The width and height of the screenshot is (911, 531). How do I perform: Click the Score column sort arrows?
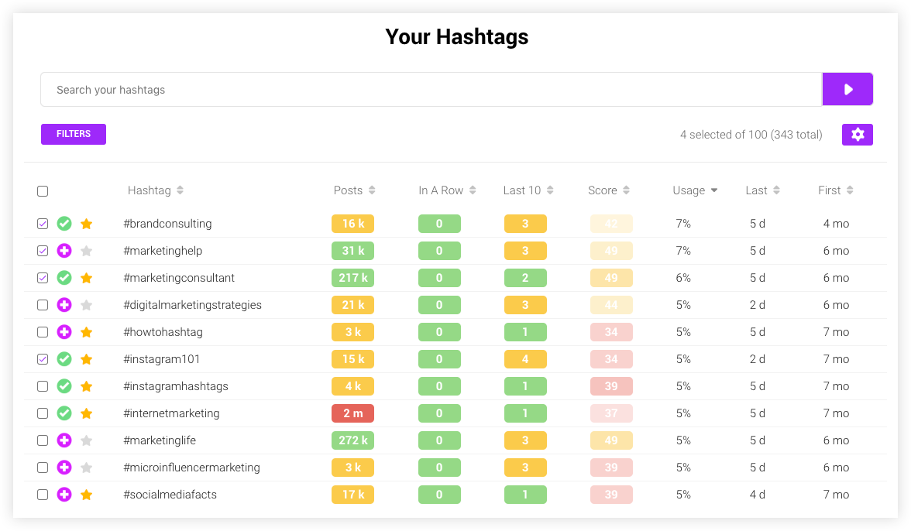(x=627, y=190)
